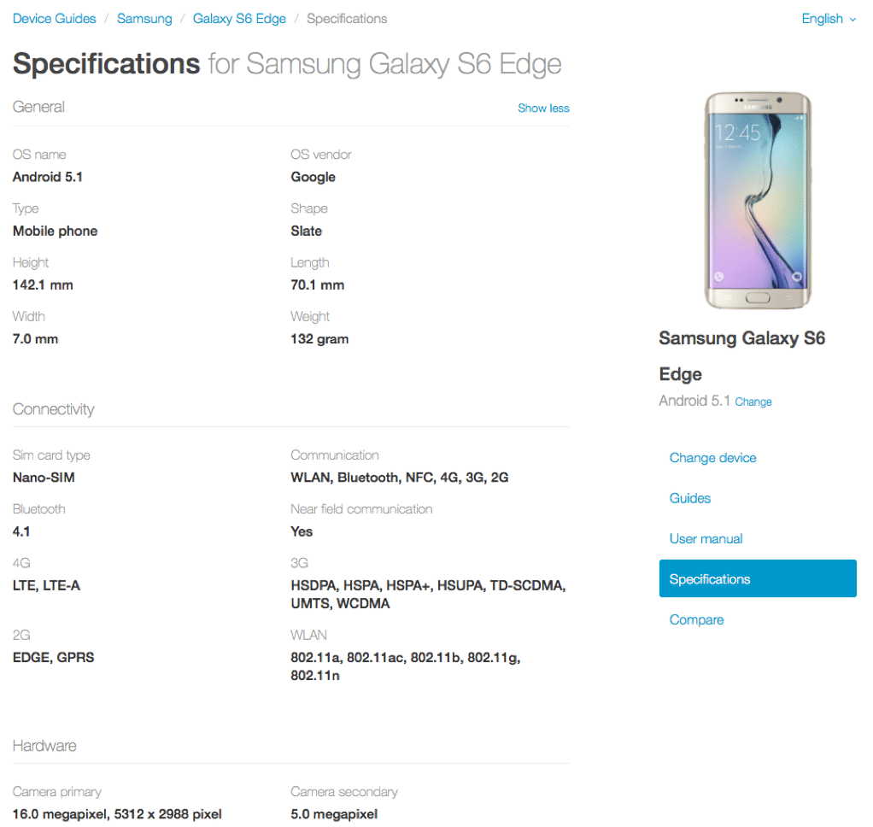Go to Device Guides breadcrumb

(x=54, y=19)
